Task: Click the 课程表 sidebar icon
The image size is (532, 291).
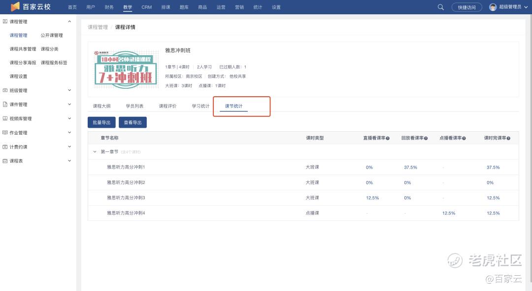Action: pyautogui.click(x=5, y=161)
